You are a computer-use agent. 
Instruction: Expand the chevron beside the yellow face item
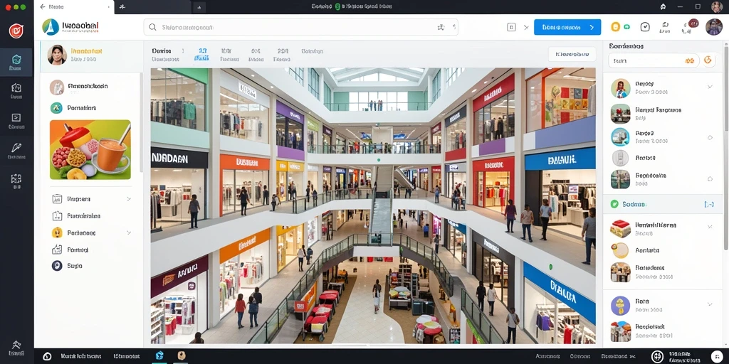pyautogui.click(x=129, y=232)
